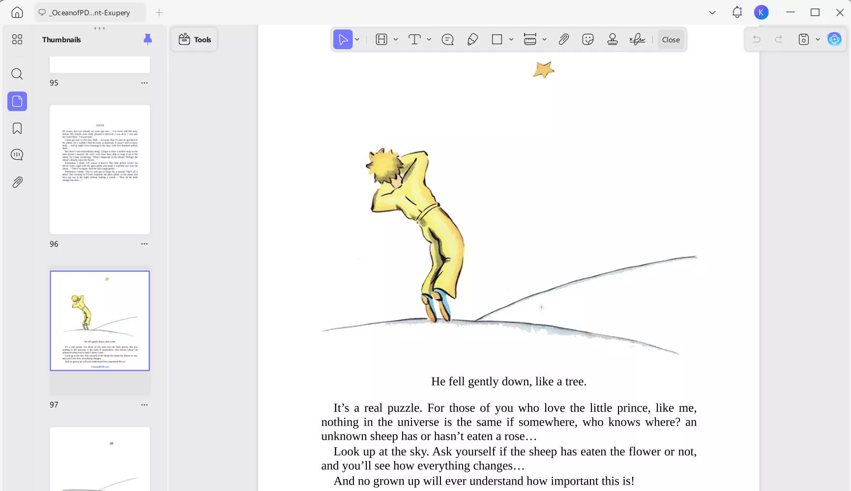This screenshot has width=851, height=491.
Task: Launch the AI assistant
Action: (x=834, y=39)
